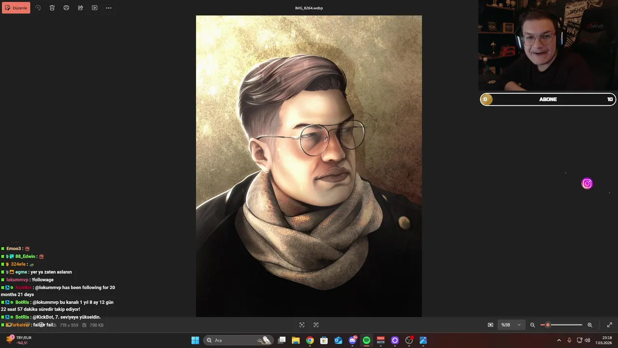Screen dimensions: 618x348
Task: Click the zoom in magnifier icon
Action: point(590,325)
